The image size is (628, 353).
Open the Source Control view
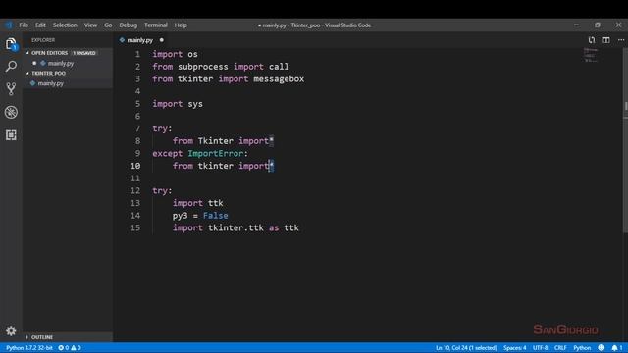(x=11, y=89)
